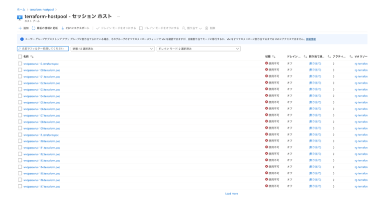Screen dimensions: 382x203
Task: Click オフ drain value for wvdpersonal-111
Action: pyautogui.click(x=289, y=147)
